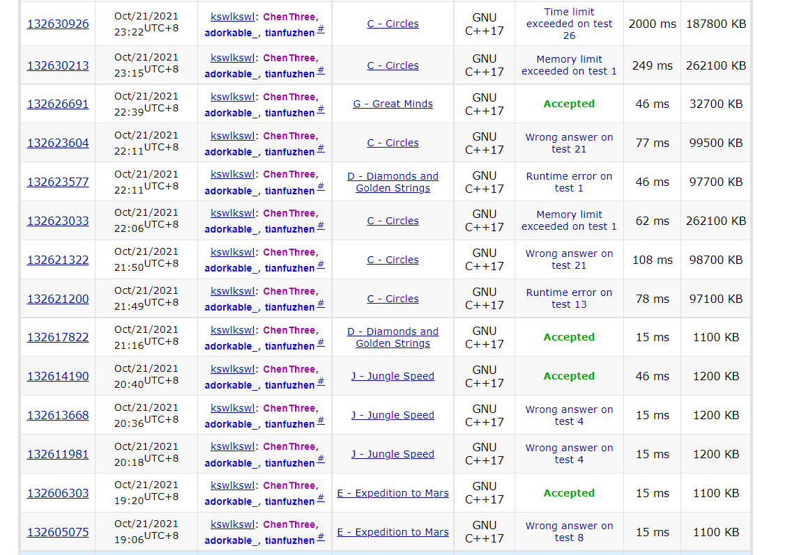
Task: Click submission ID 132623577
Action: point(58,182)
